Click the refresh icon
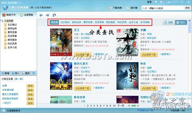This screenshot has height=113, width=192. click(x=54, y=15)
